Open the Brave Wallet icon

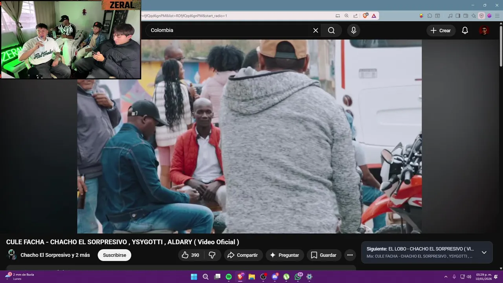click(x=466, y=16)
